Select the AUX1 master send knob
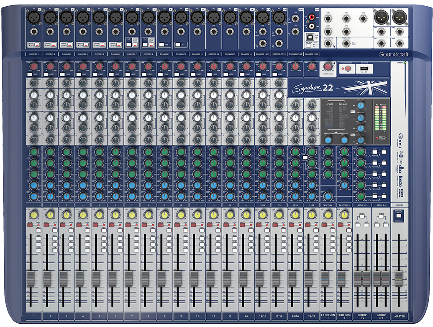433x327 pixels. click(x=360, y=152)
